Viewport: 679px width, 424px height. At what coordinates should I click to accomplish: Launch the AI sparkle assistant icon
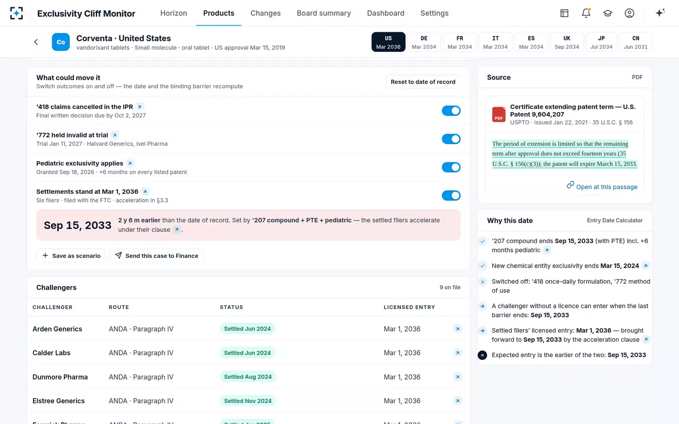coord(660,13)
